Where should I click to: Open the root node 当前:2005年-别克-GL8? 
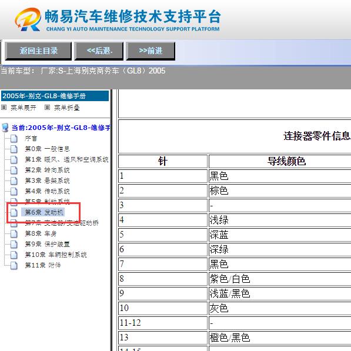[x=61, y=128]
